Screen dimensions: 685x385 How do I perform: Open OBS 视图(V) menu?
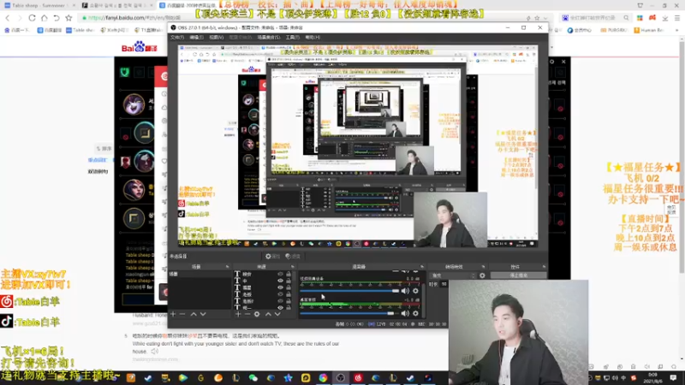(216, 38)
